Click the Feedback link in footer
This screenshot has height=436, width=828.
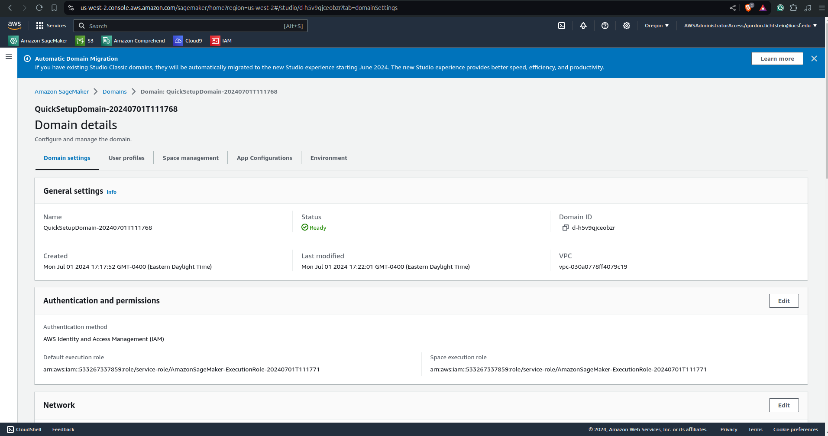pos(63,429)
